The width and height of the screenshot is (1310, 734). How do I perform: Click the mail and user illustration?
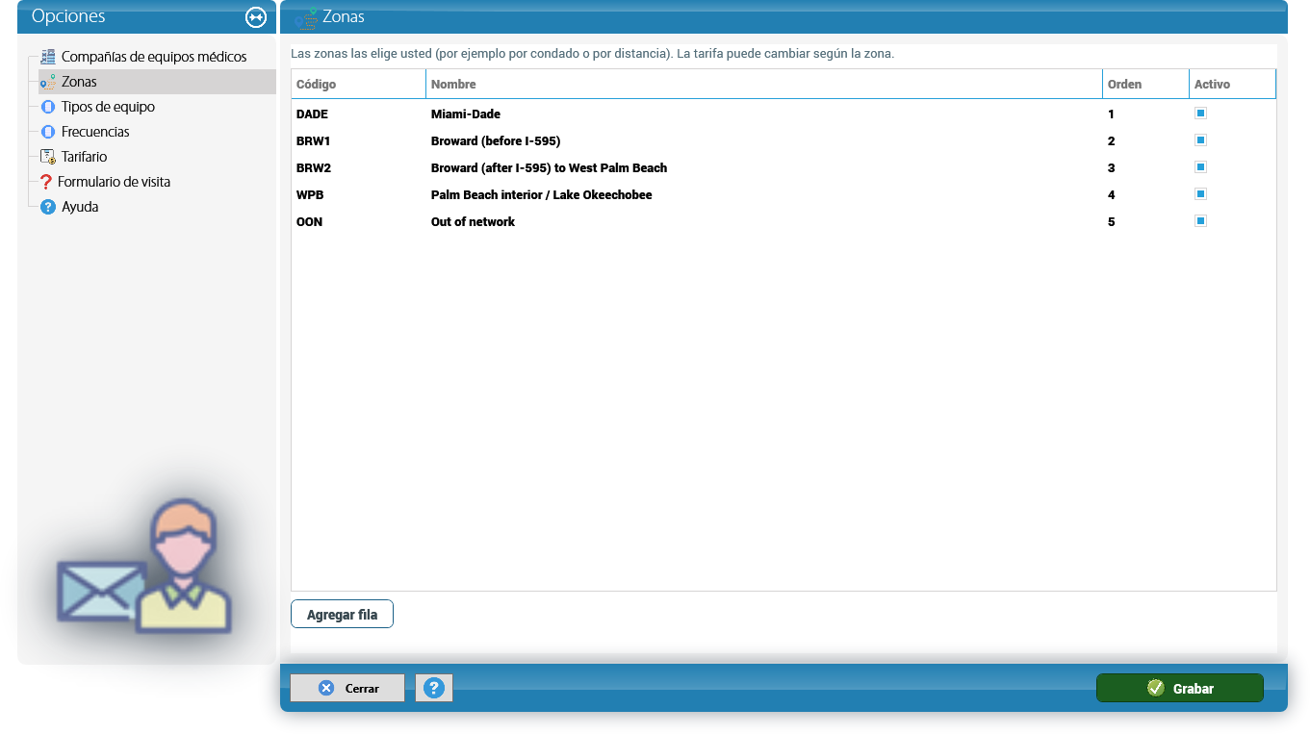tap(144, 566)
